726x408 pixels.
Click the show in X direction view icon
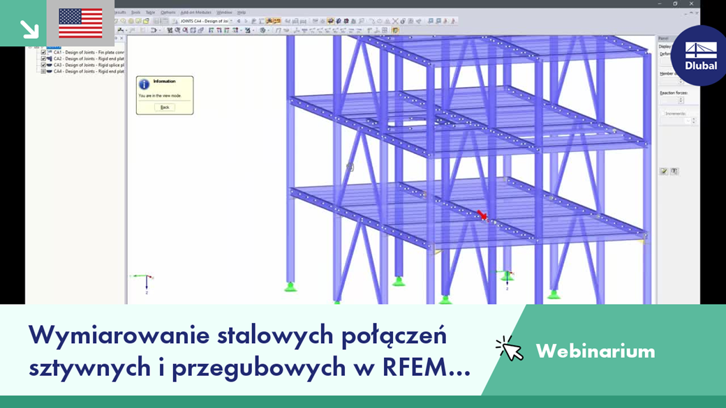click(x=212, y=30)
